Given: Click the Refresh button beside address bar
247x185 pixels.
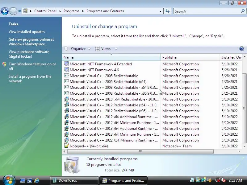Looking at the screenshot, I should [x=167, y=11].
